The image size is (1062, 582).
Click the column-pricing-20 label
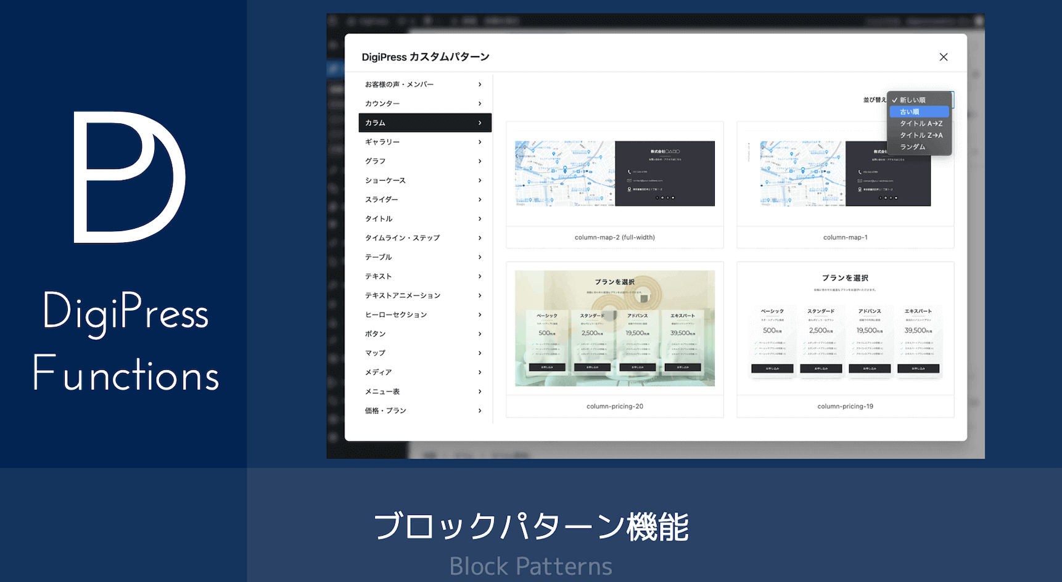coord(615,406)
